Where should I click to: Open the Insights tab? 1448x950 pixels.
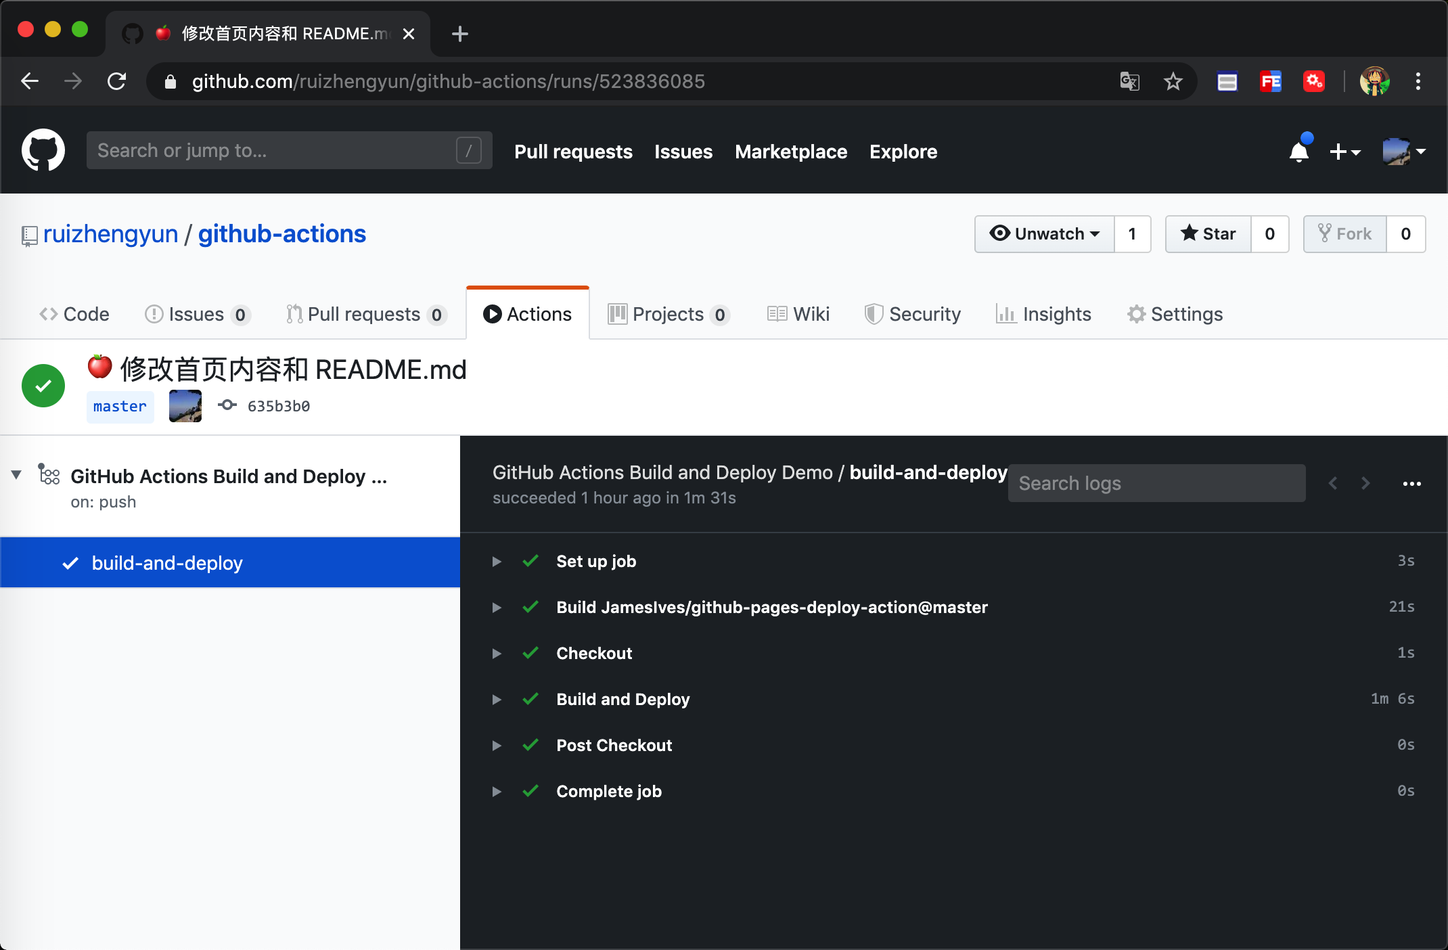point(1043,314)
